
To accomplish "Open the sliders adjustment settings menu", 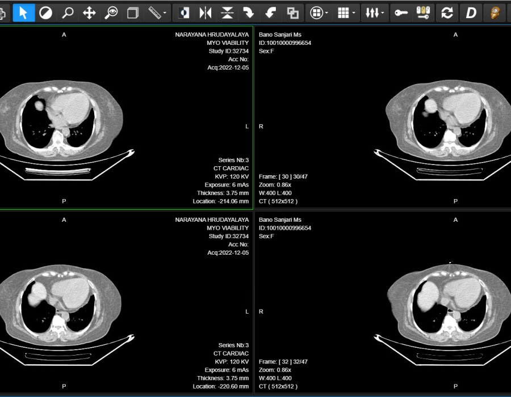I will [382, 12].
